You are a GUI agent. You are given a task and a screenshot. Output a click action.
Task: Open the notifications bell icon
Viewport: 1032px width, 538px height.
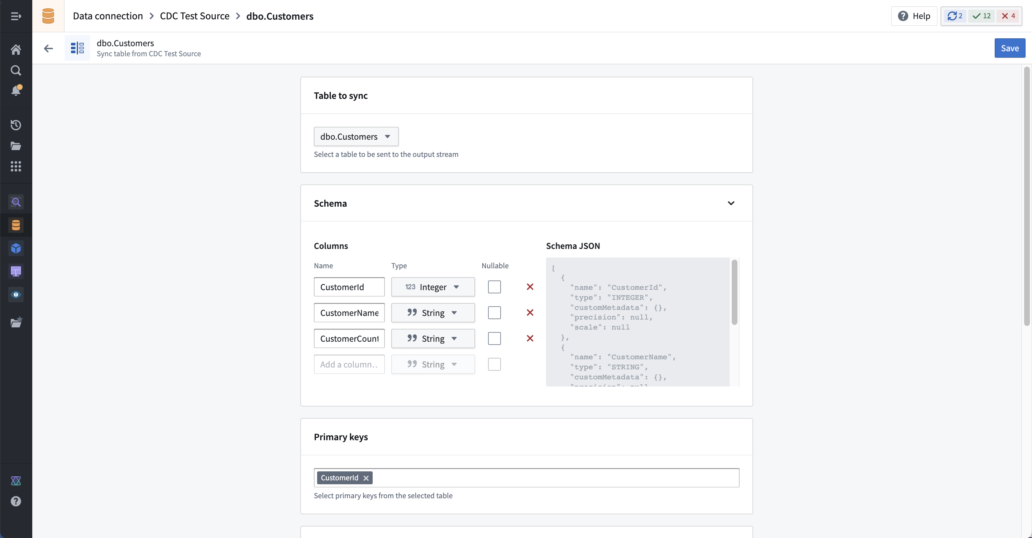16,90
